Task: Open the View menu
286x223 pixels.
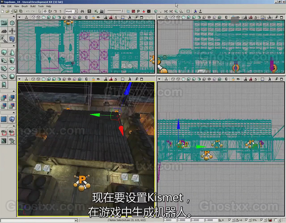Action: [17, 6]
